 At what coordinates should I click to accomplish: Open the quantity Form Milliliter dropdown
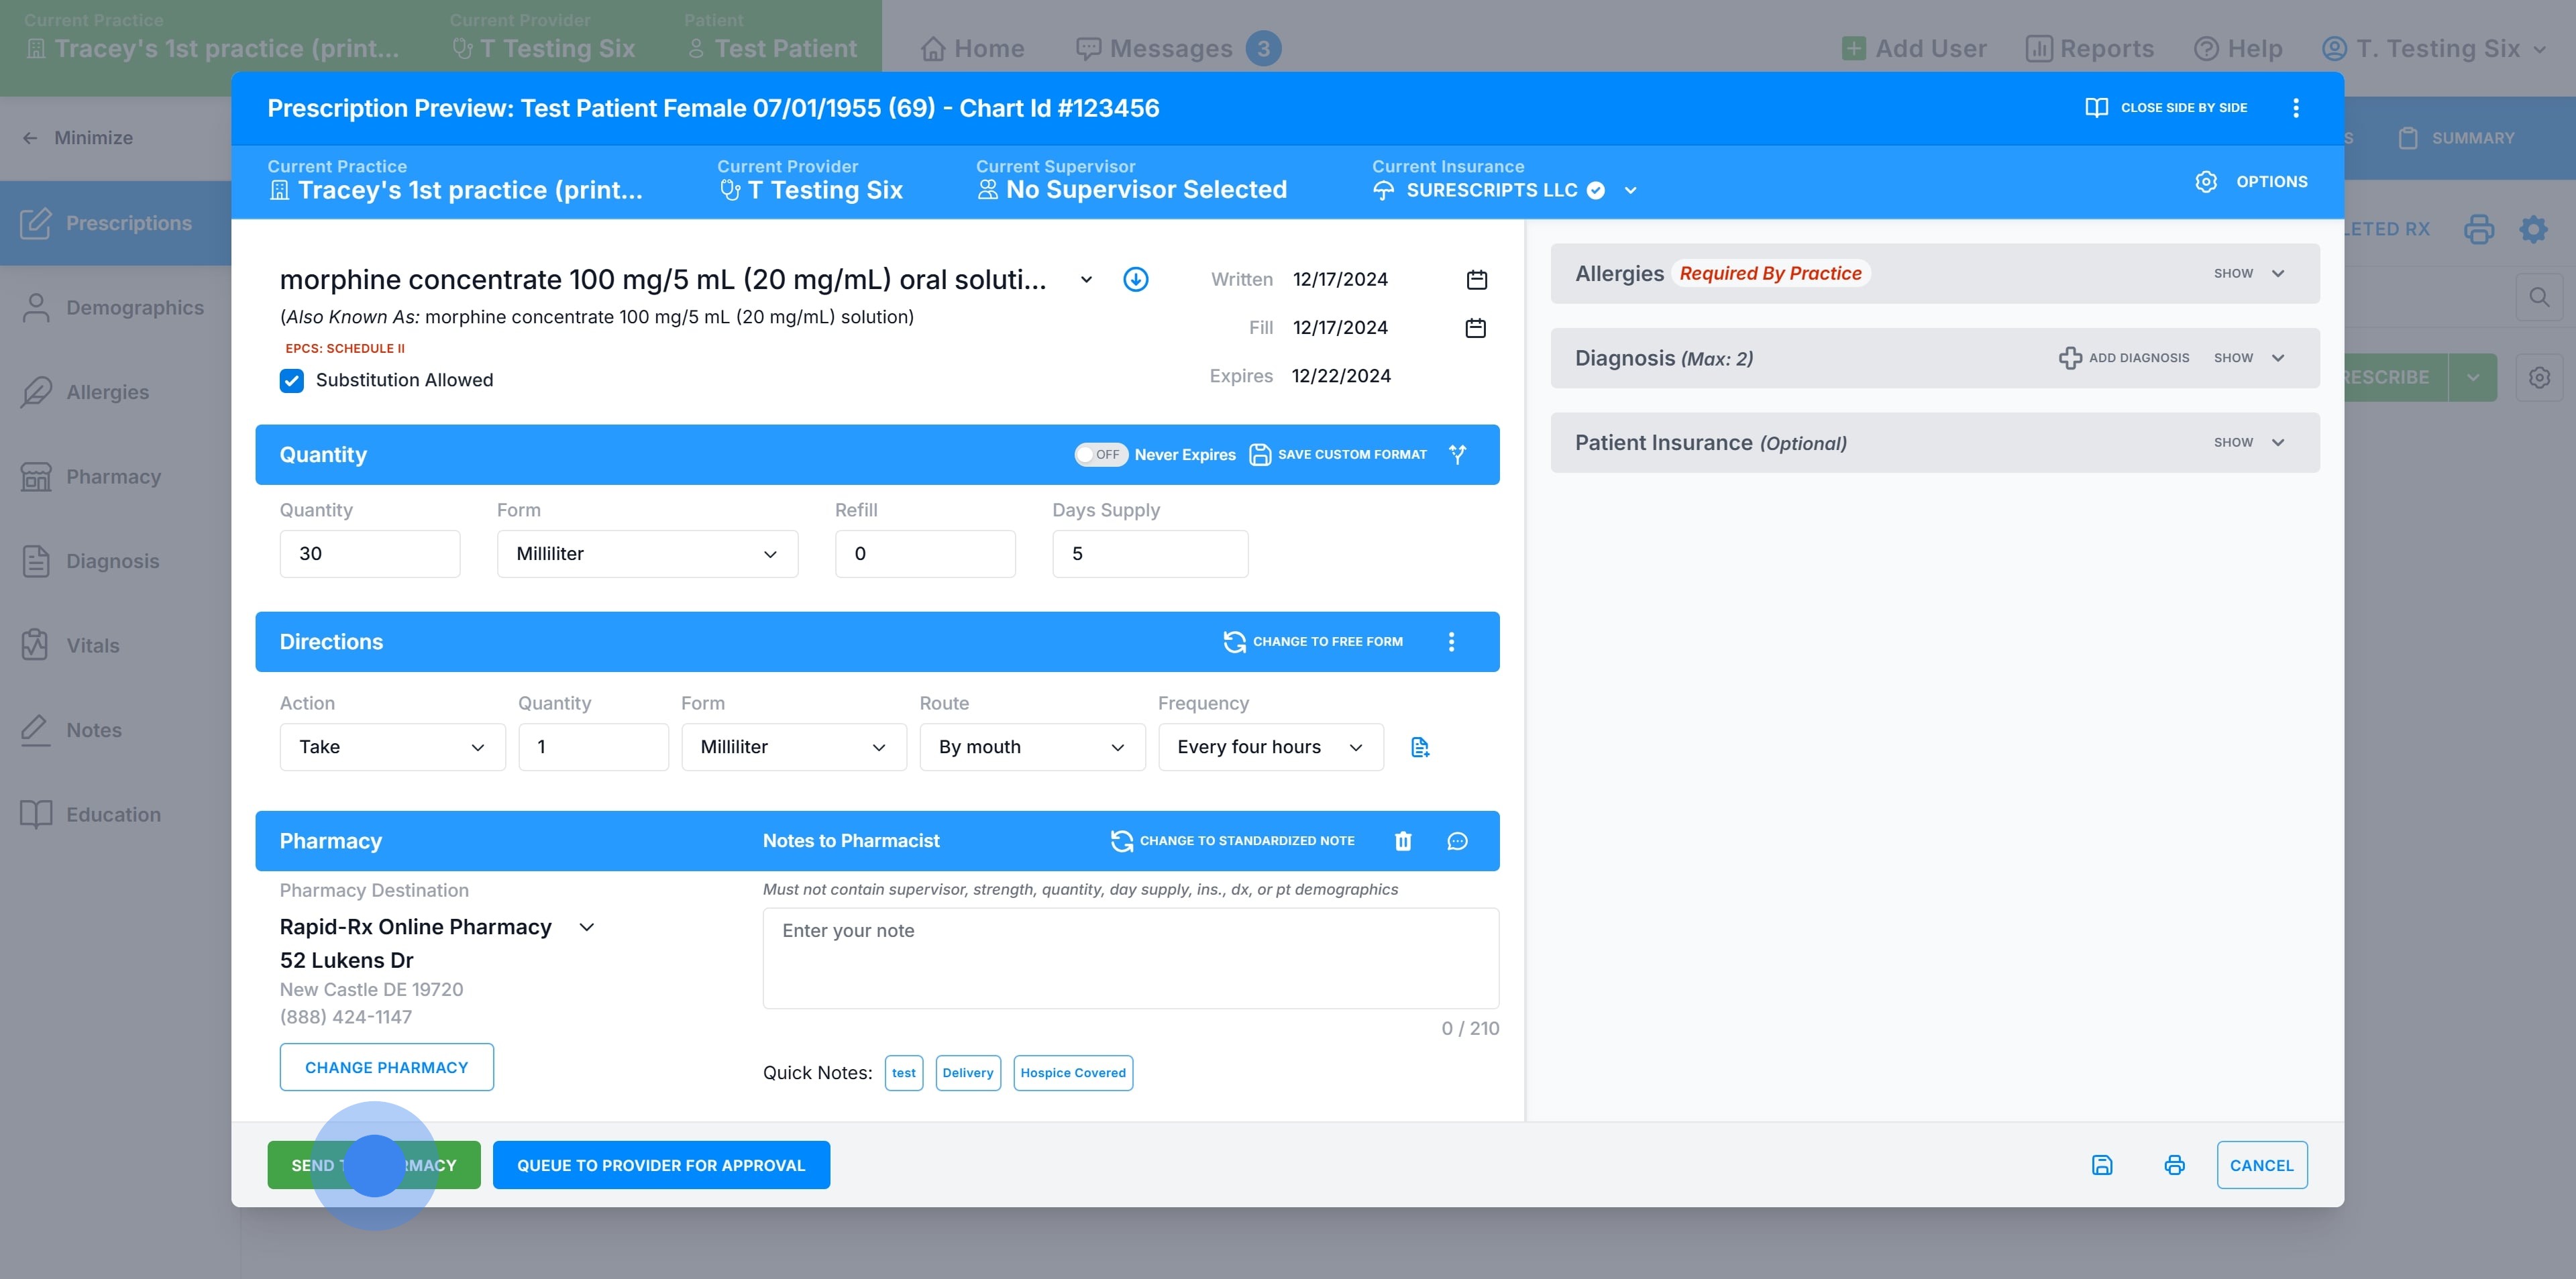click(x=647, y=554)
